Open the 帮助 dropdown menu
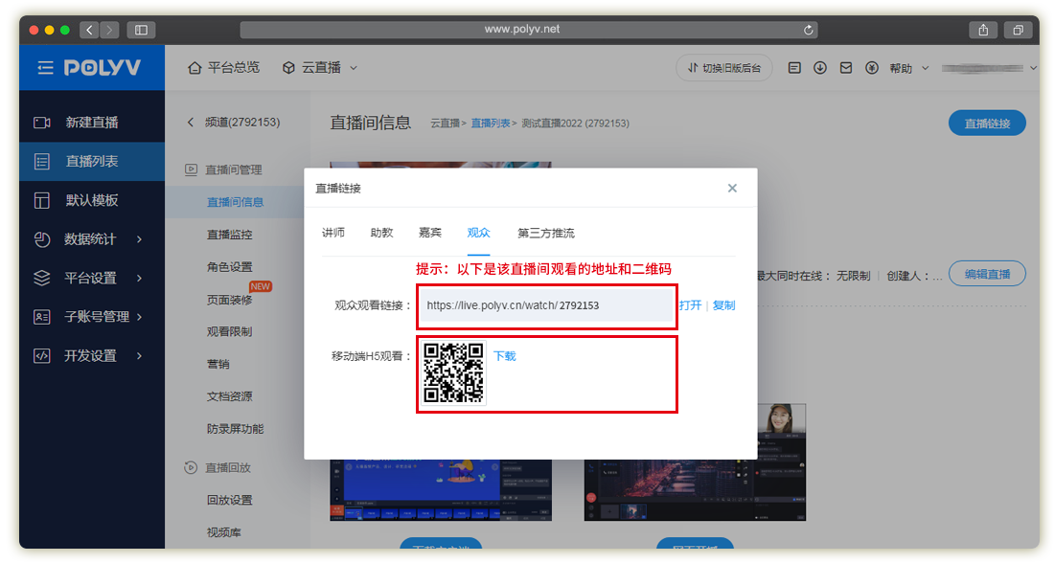Screen dimensions: 1054x563 [906, 68]
